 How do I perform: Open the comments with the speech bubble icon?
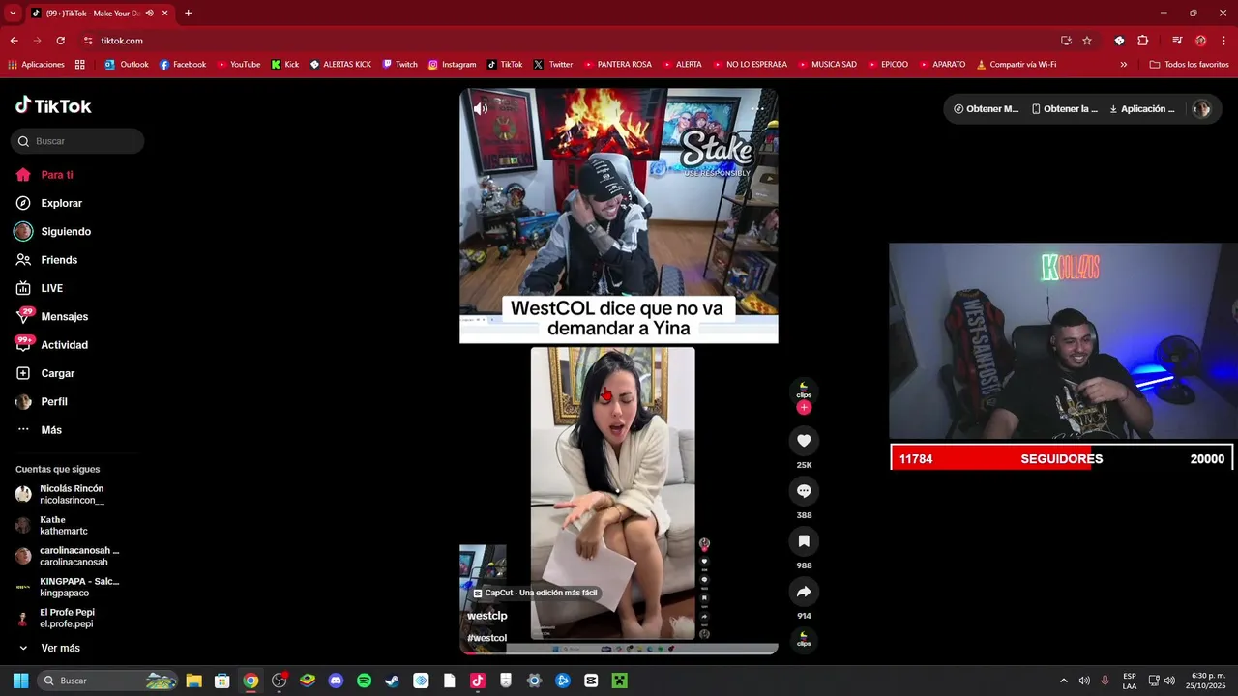tap(804, 491)
